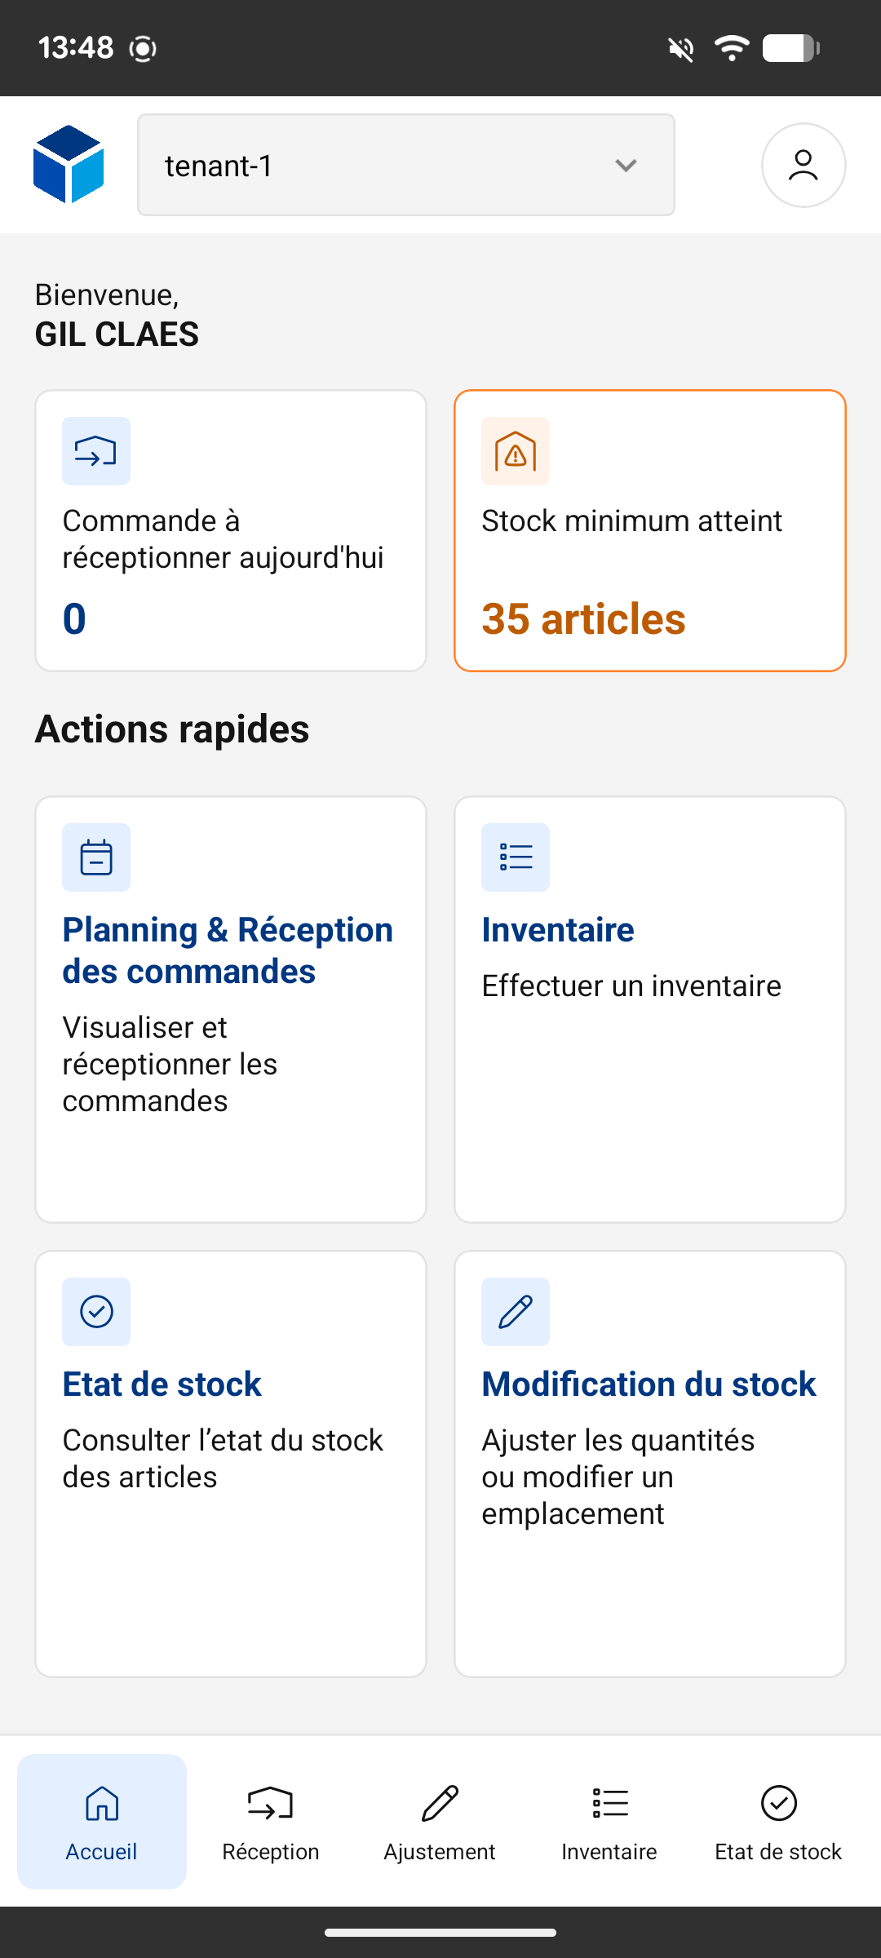Select the Etat de stock bottom tab
Viewport: 881px width, 1958px height.
778,1821
